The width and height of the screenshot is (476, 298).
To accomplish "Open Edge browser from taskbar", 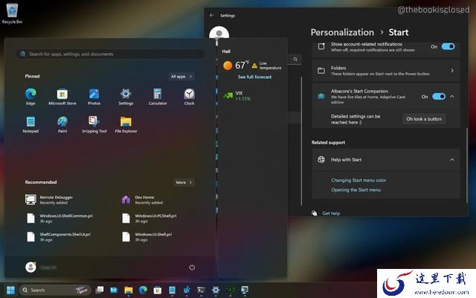I will click(143, 290).
